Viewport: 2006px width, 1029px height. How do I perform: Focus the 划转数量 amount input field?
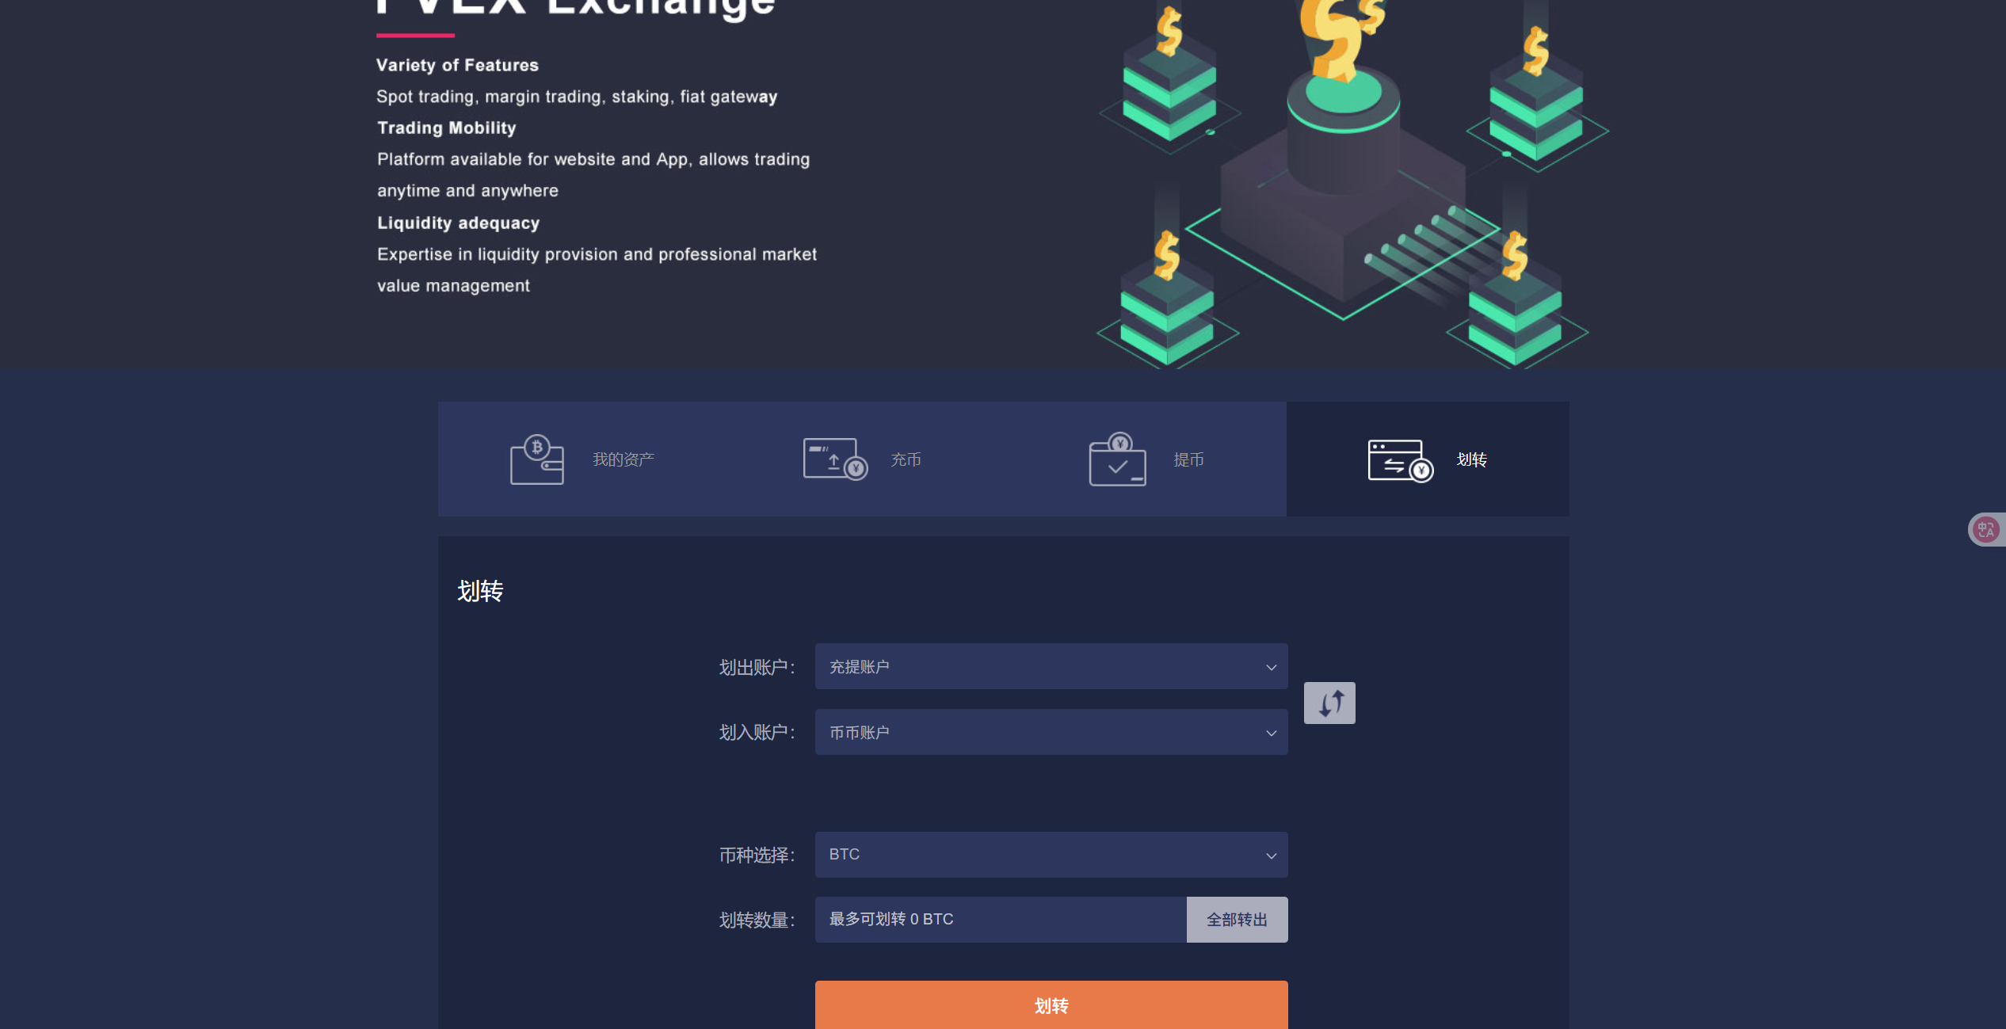click(1000, 920)
